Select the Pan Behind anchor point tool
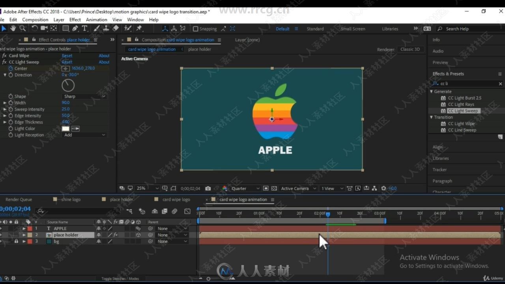 (x=54, y=28)
